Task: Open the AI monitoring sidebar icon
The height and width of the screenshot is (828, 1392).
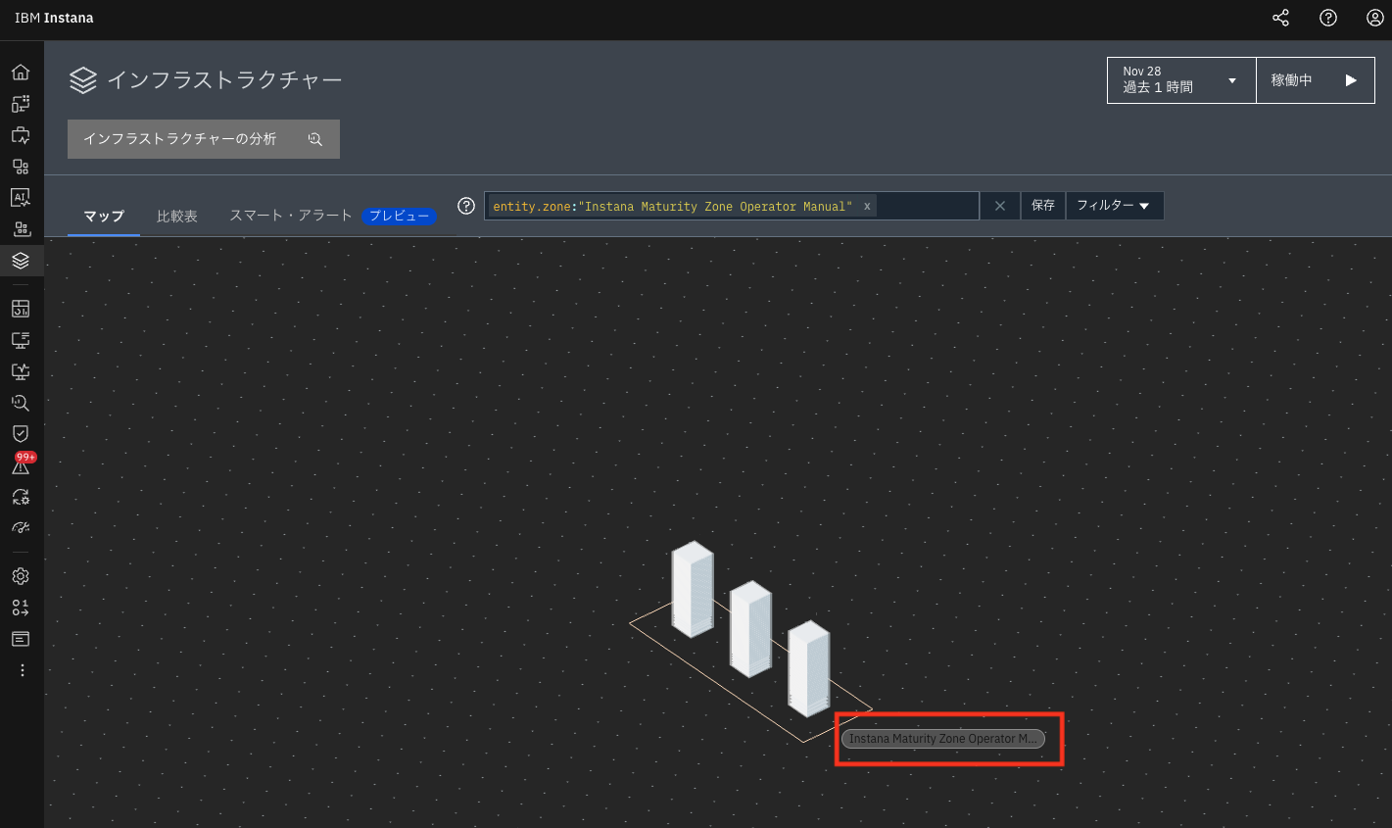Action: click(21, 198)
